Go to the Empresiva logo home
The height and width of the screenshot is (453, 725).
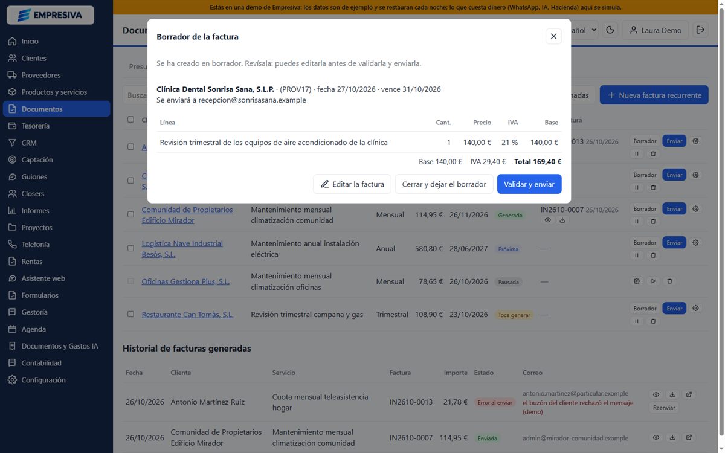click(50, 15)
